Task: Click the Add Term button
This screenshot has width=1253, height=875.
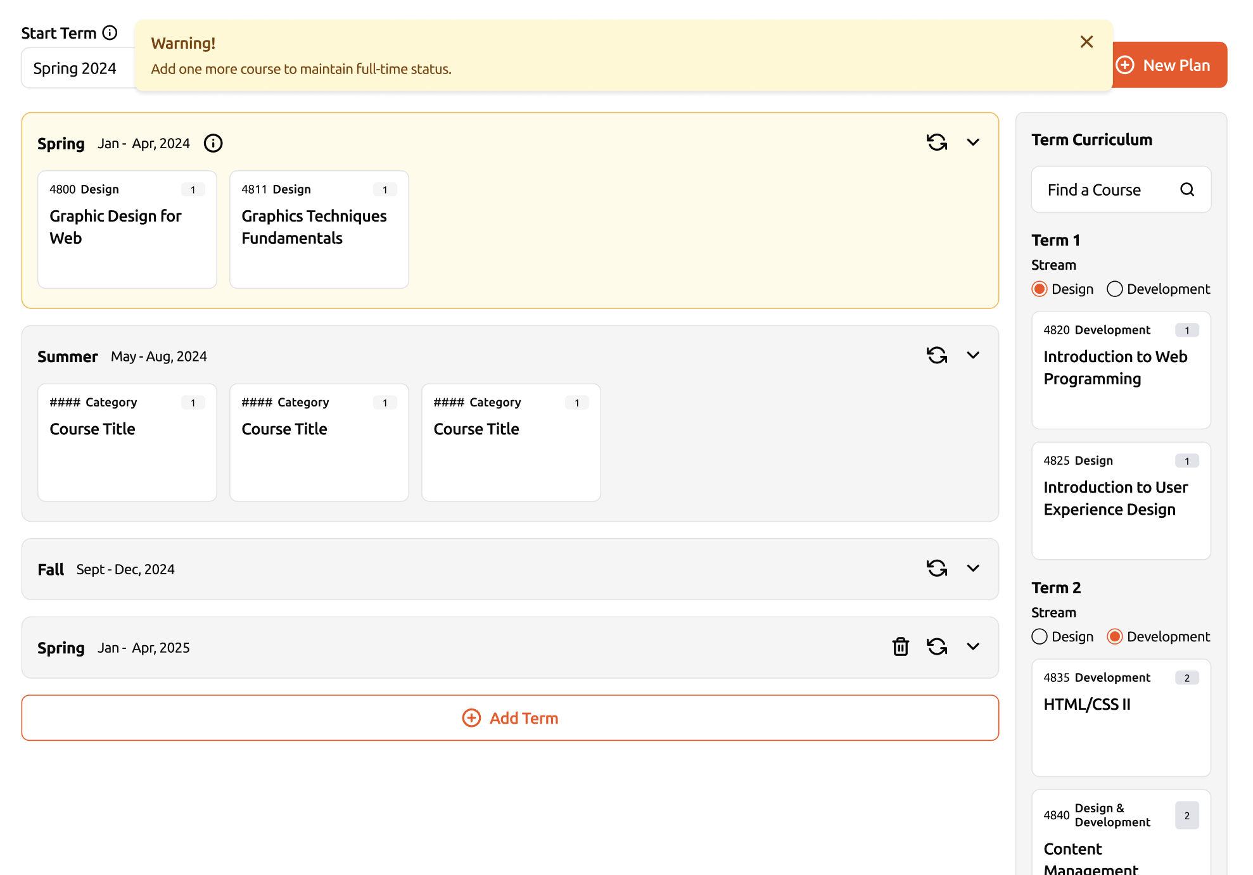Action: pos(510,718)
